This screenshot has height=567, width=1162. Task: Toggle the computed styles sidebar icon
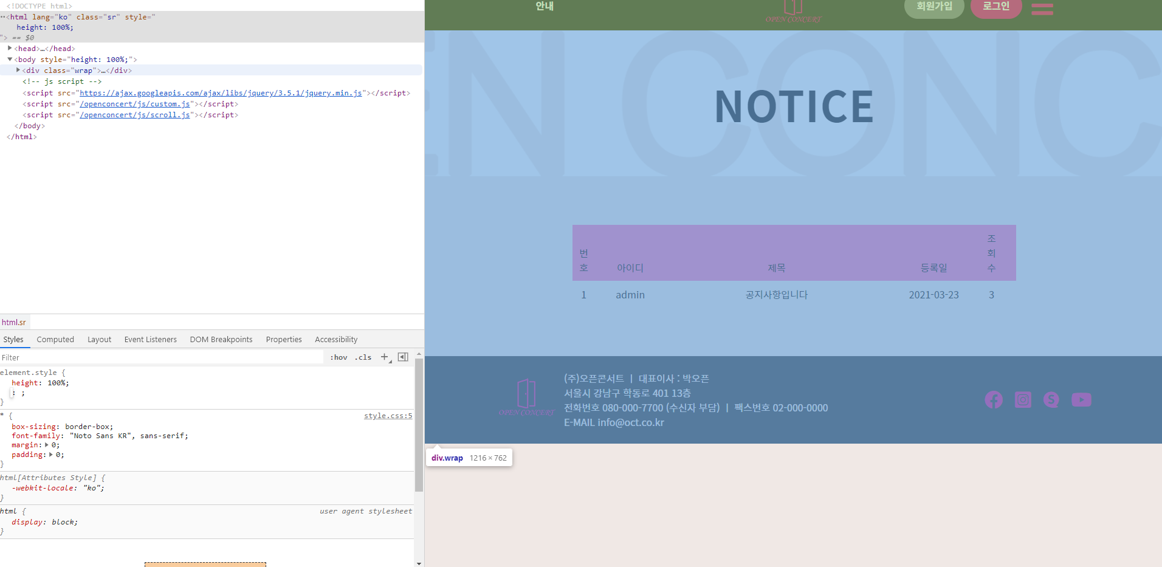(x=403, y=357)
